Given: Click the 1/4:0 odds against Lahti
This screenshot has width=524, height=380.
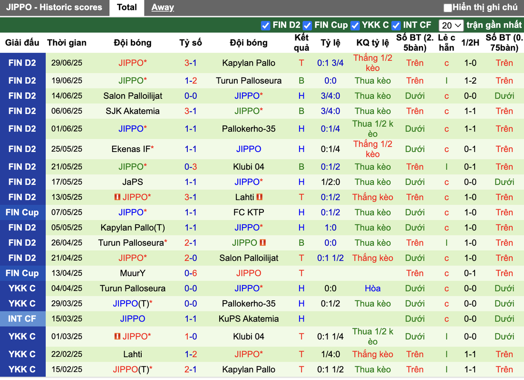Looking at the screenshot, I should 330,354.
